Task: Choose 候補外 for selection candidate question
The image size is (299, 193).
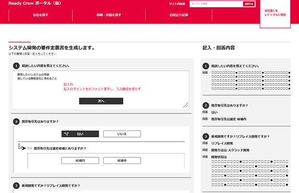Action: 122,160
